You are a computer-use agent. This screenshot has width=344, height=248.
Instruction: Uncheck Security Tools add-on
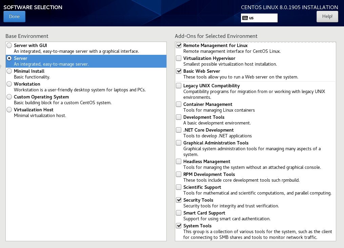tap(179, 200)
